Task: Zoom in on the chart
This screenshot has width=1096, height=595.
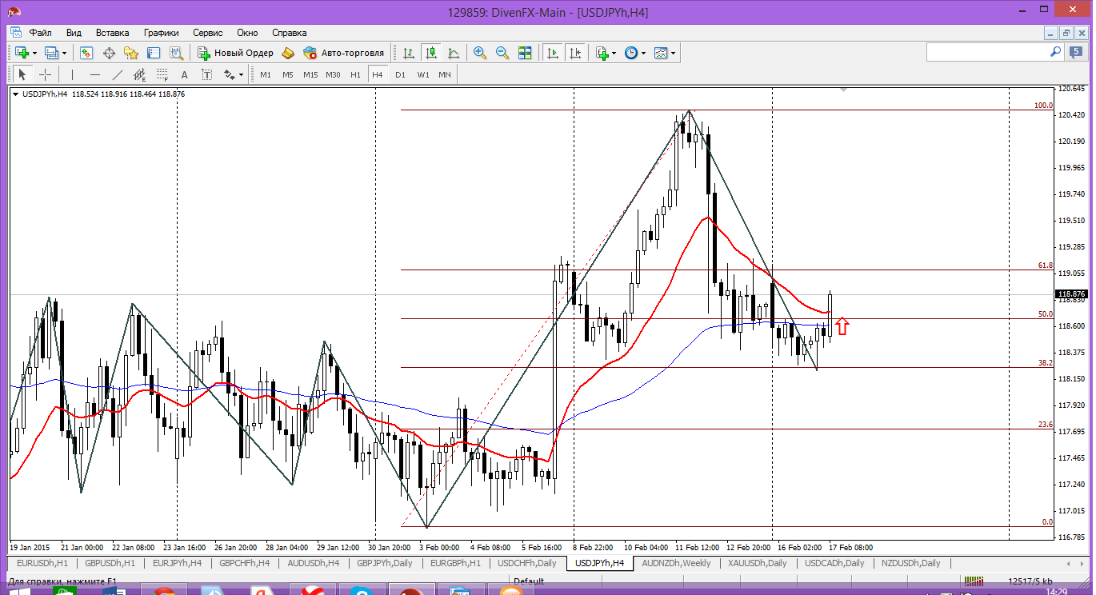Action: point(480,53)
